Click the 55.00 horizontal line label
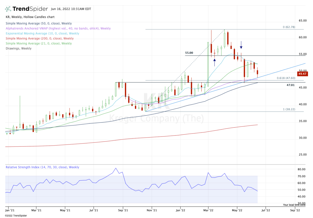This screenshot has height=218, width=313. pos(189,53)
